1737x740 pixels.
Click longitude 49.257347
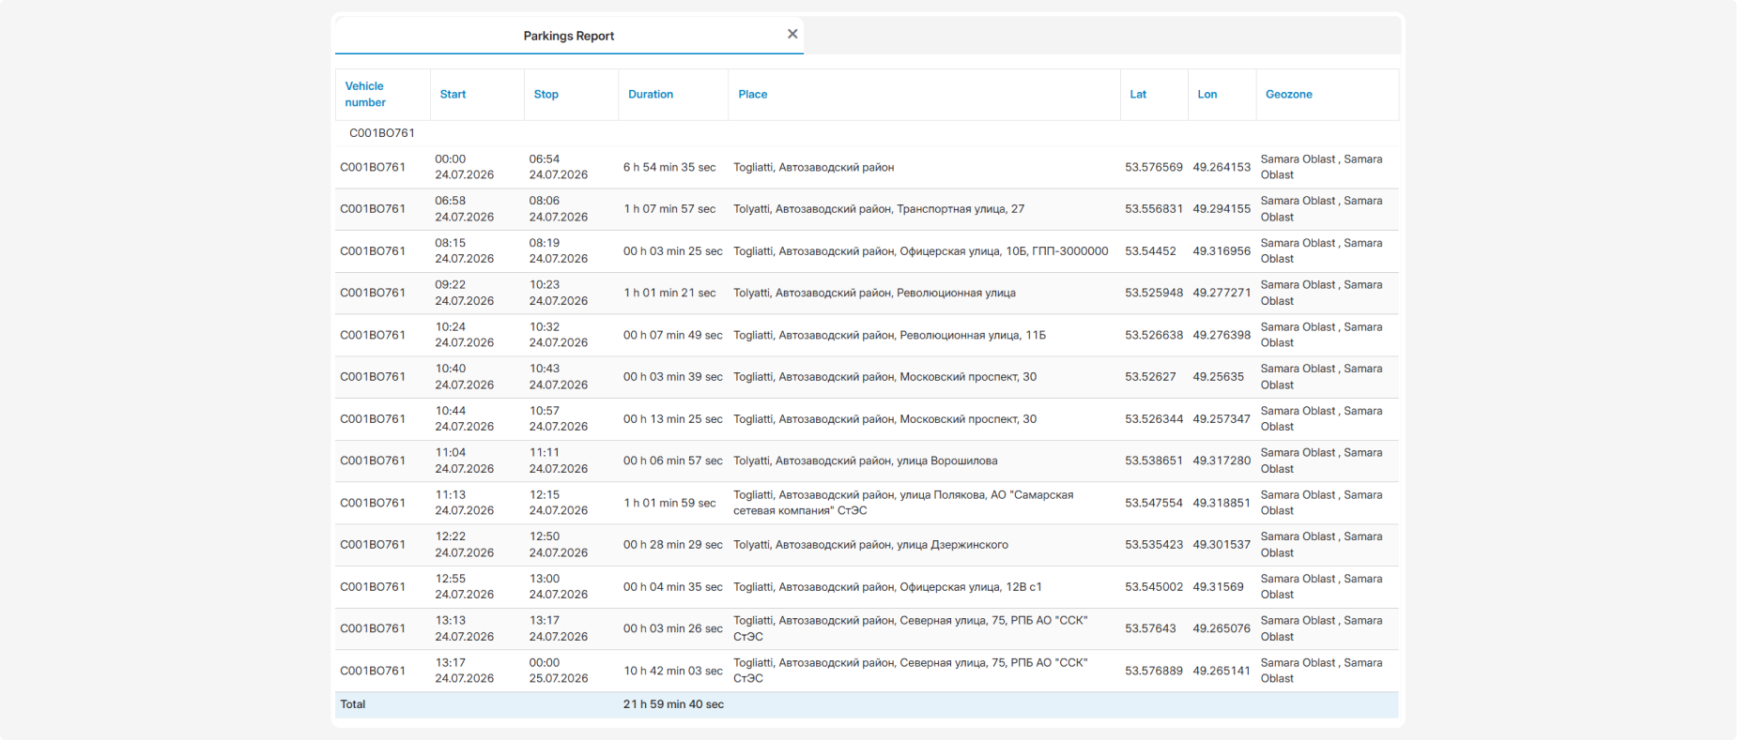[x=1222, y=419]
